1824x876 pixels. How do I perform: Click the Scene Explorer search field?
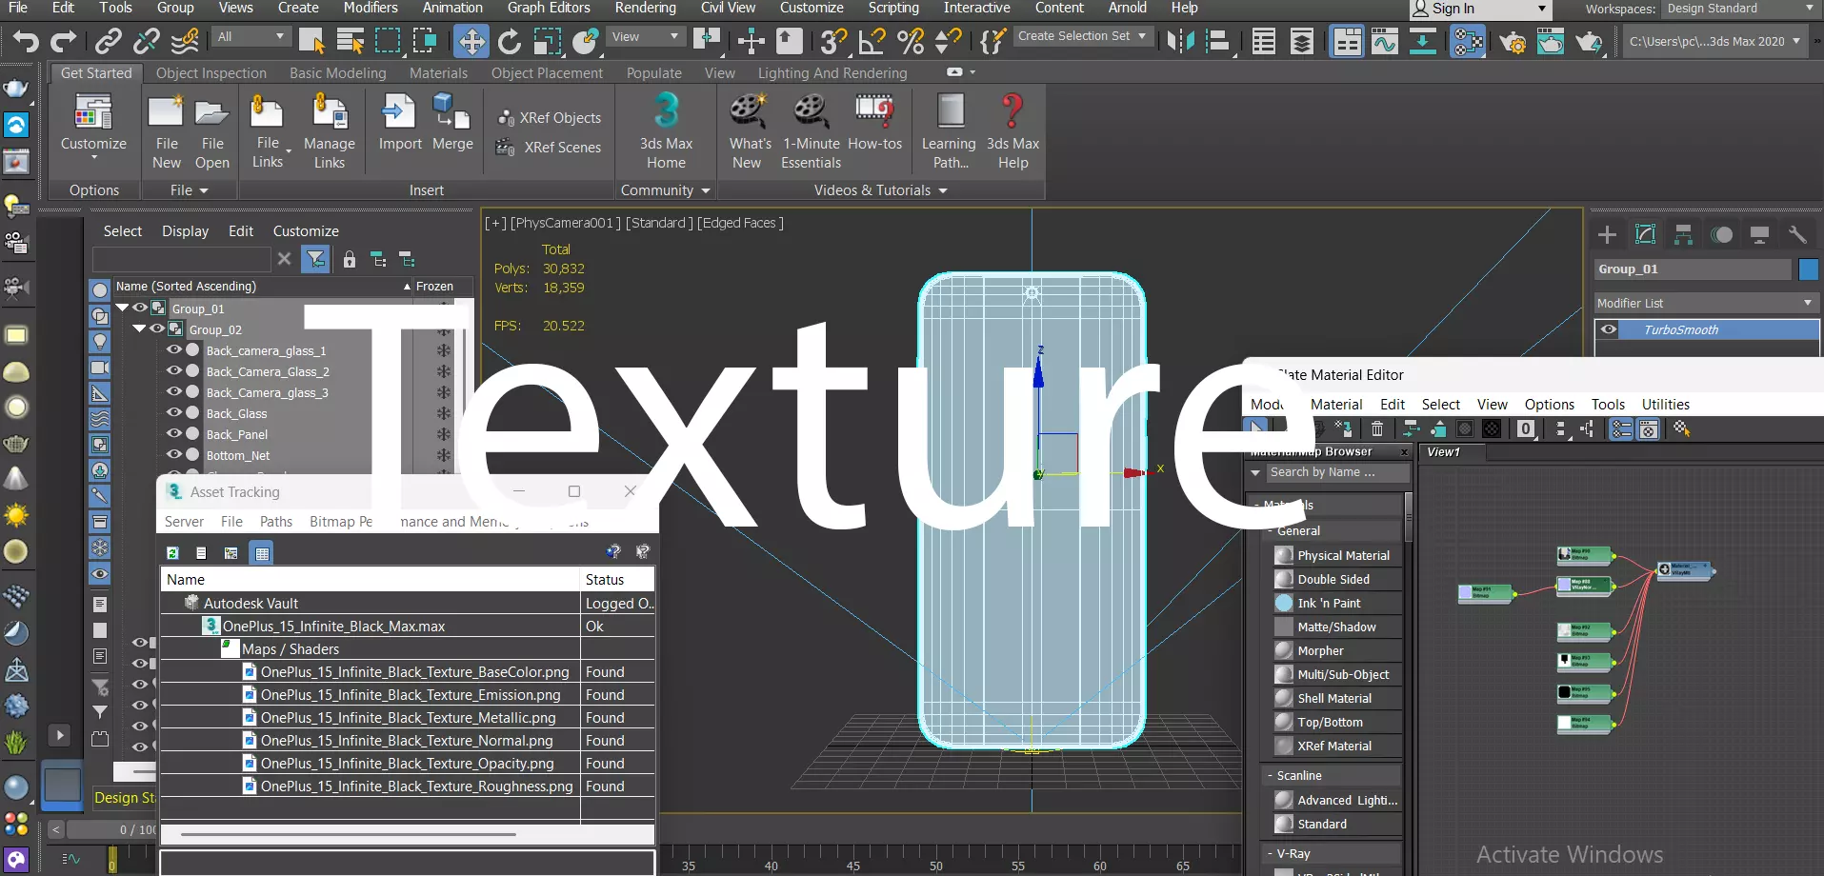point(181,259)
